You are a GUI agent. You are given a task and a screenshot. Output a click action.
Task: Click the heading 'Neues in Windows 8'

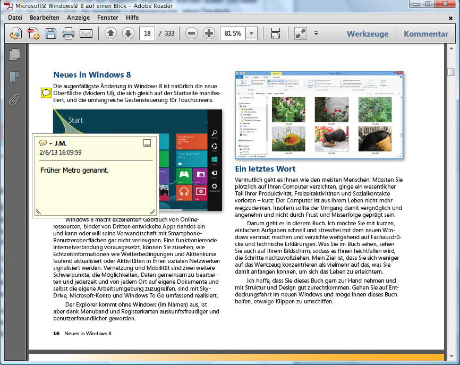click(92, 75)
